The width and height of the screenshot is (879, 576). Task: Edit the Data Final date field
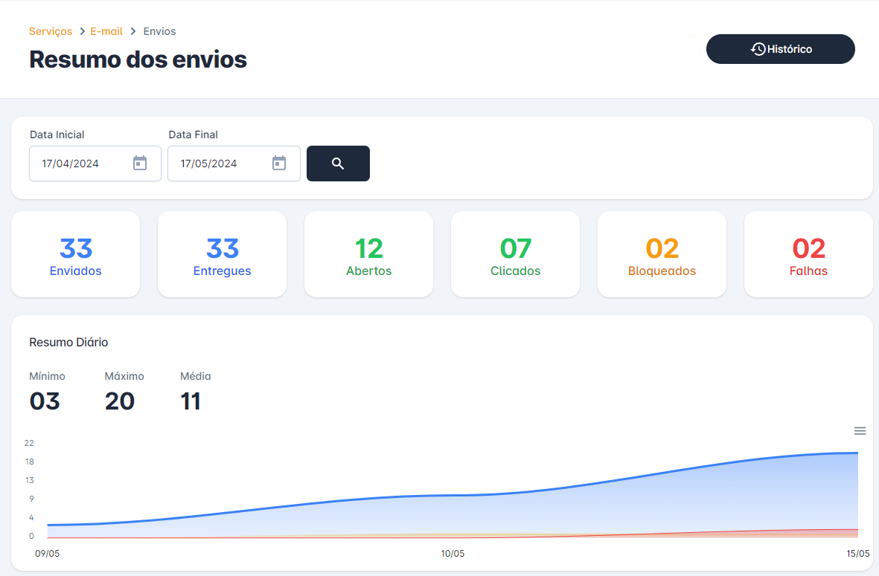(x=219, y=164)
